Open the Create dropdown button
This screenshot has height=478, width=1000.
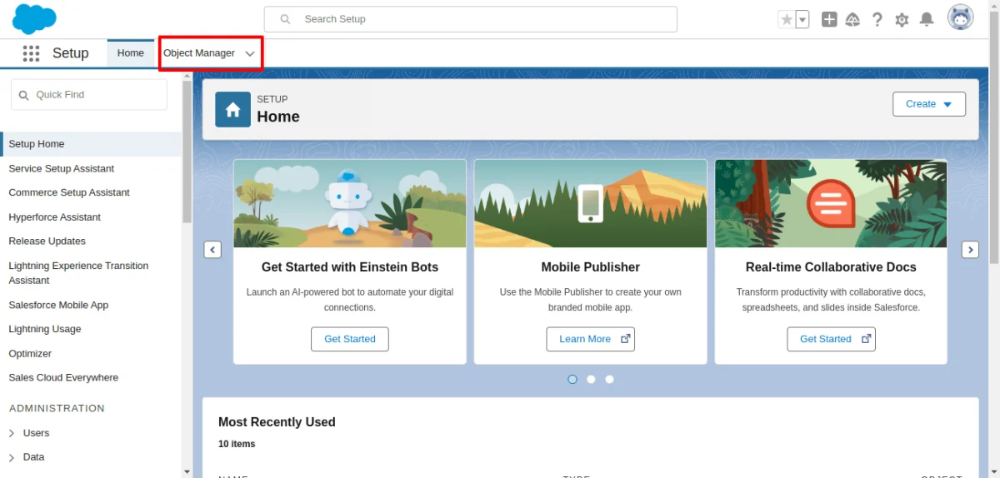click(x=929, y=104)
